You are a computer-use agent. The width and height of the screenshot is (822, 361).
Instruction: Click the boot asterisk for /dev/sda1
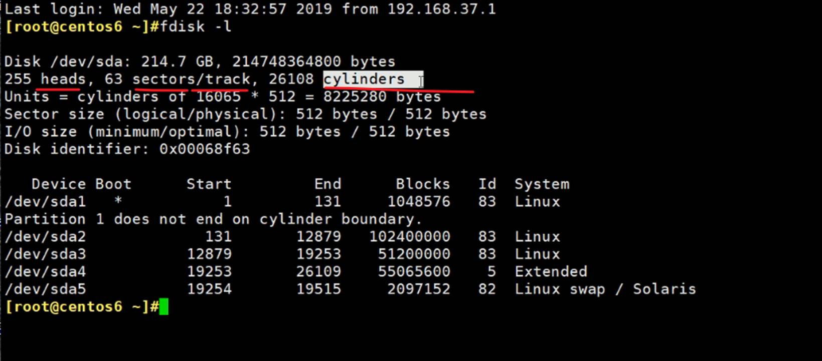118,201
